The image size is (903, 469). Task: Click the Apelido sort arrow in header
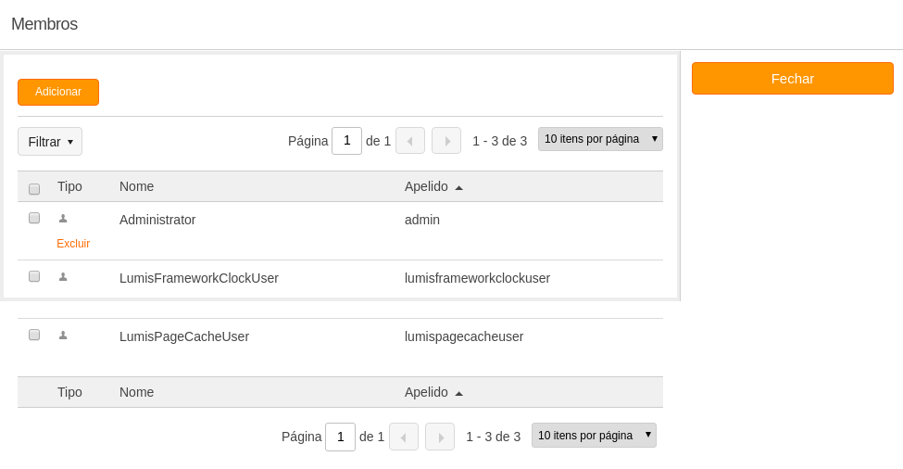(x=459, y=187)
